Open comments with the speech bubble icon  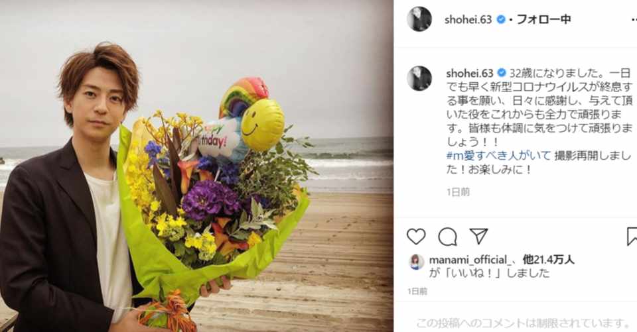tap(447, 237)
